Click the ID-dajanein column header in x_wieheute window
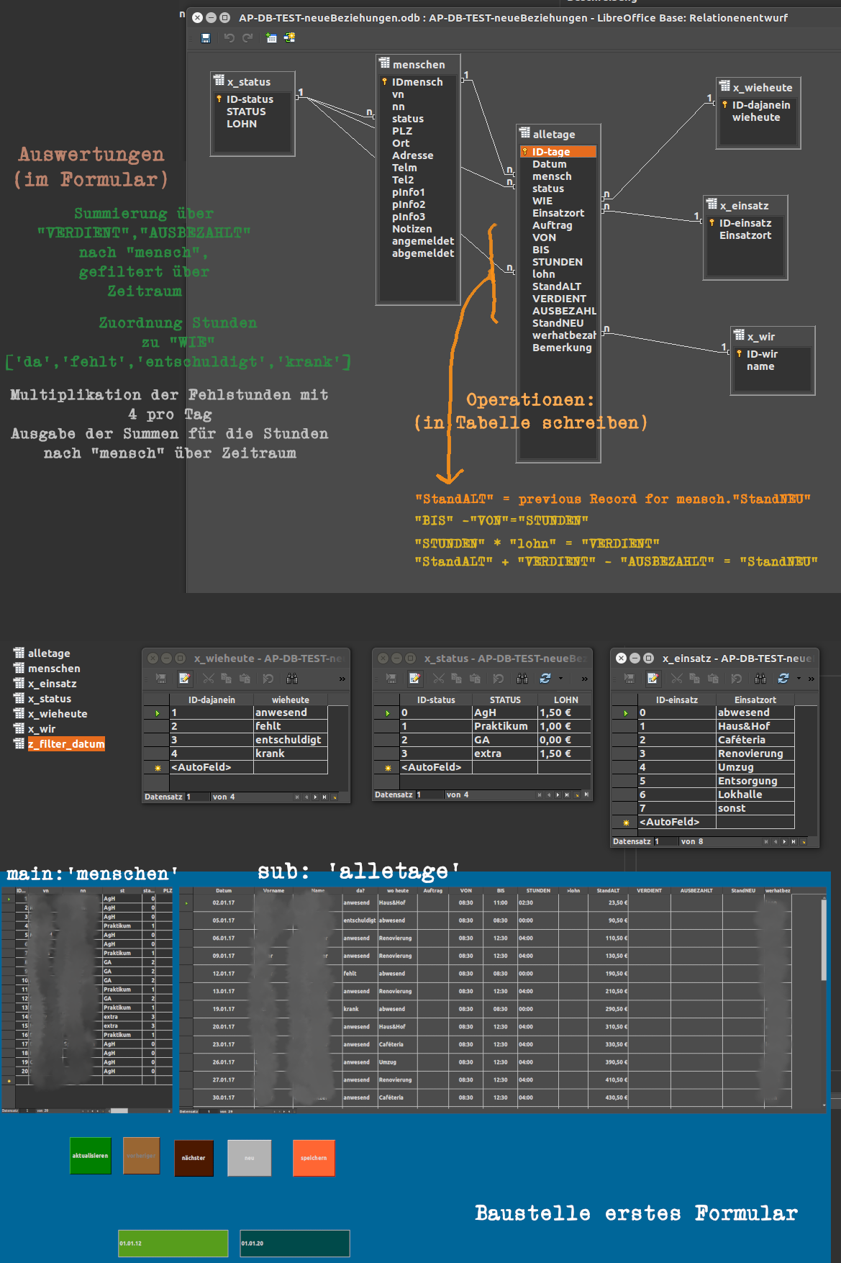Viewport: 841px width, 1263px height. (x=212, y=700)
